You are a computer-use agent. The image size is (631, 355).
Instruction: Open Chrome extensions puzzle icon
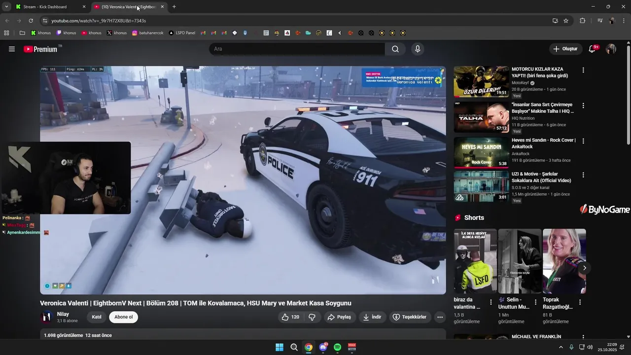[582, 21]
